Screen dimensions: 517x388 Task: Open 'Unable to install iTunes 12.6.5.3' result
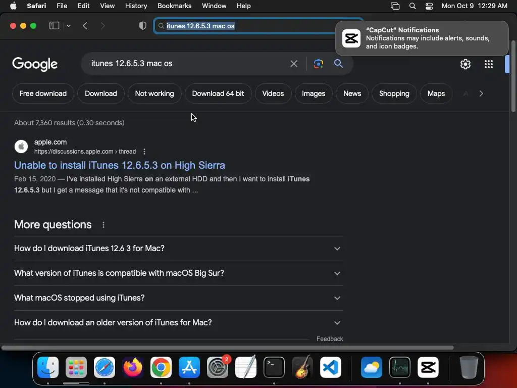[x=120, y=165]
